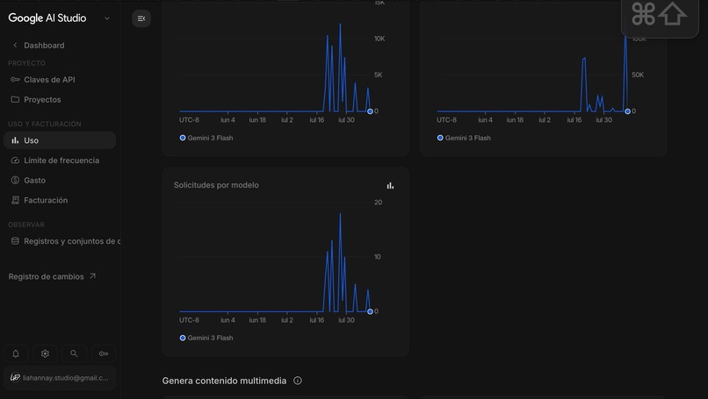Click the gauge icon beside Límite de frecuencia

[x=15, y=160]
